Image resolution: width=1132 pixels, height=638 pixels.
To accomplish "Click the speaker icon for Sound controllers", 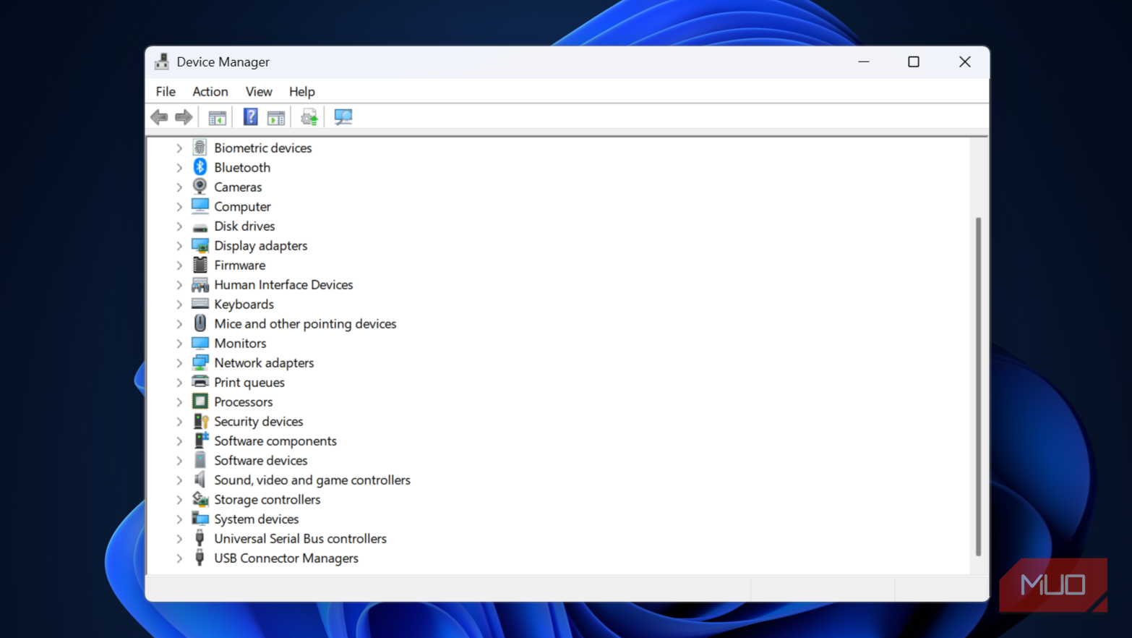I will [200, 480].
